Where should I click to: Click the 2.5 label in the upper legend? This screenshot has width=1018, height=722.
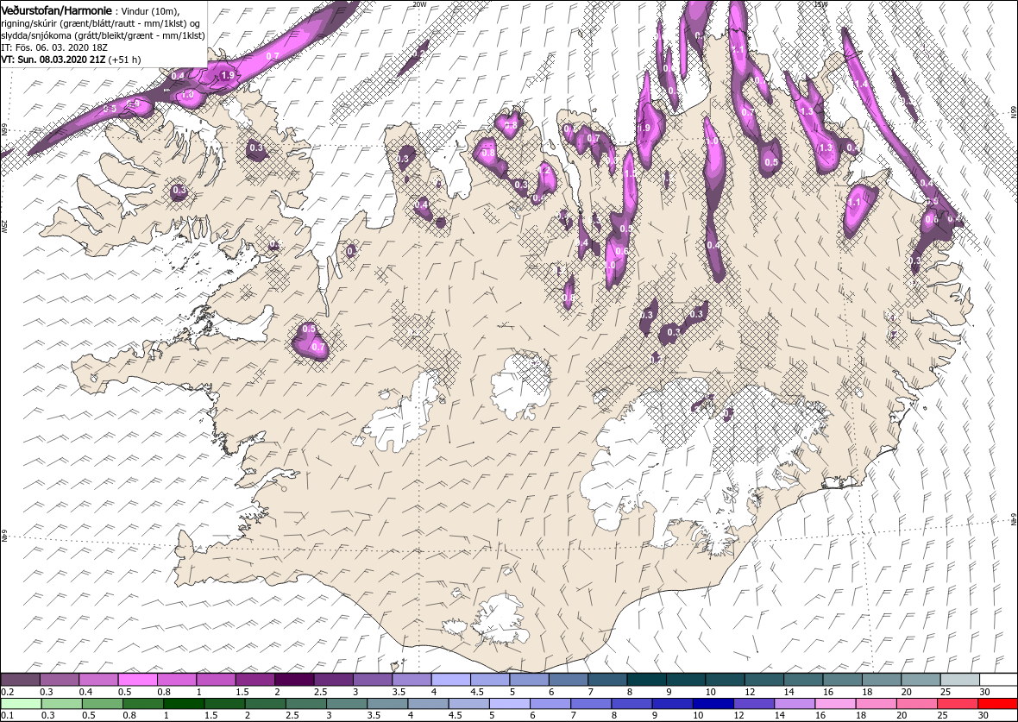pyautogui.click(x=320, y=692)
